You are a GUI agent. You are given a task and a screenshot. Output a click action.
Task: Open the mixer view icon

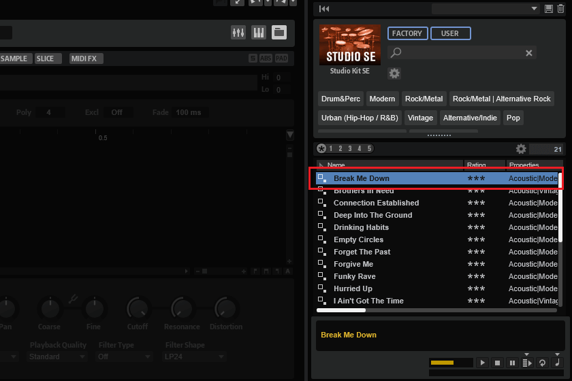(x=238, y=33)
